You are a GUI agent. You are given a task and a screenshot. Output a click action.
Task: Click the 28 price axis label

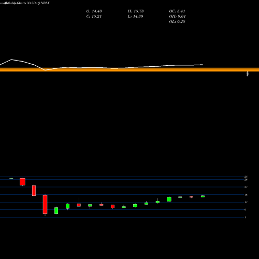(x=246, y=177)
